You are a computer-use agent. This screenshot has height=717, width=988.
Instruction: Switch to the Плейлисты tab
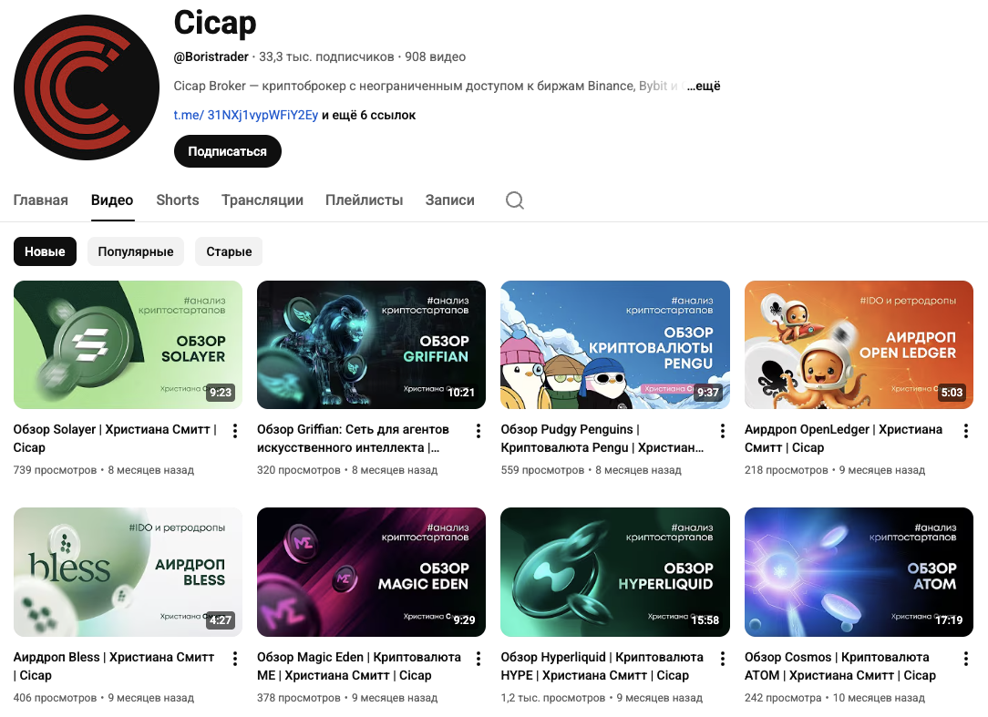click(x=365, y=200)
